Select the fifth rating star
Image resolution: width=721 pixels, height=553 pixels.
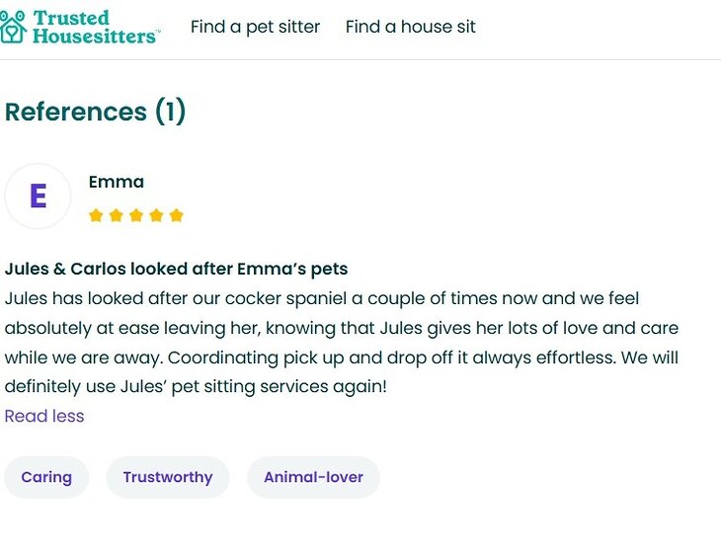coord(176,215)
